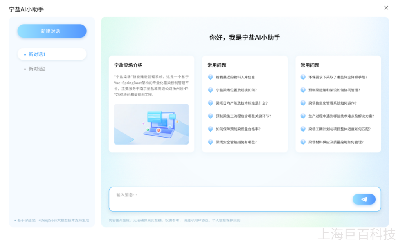398x241 pixels.
Task: Click the chat icon beside 梁场材料供应及质量控制如何管理
Action: point(301,142)
